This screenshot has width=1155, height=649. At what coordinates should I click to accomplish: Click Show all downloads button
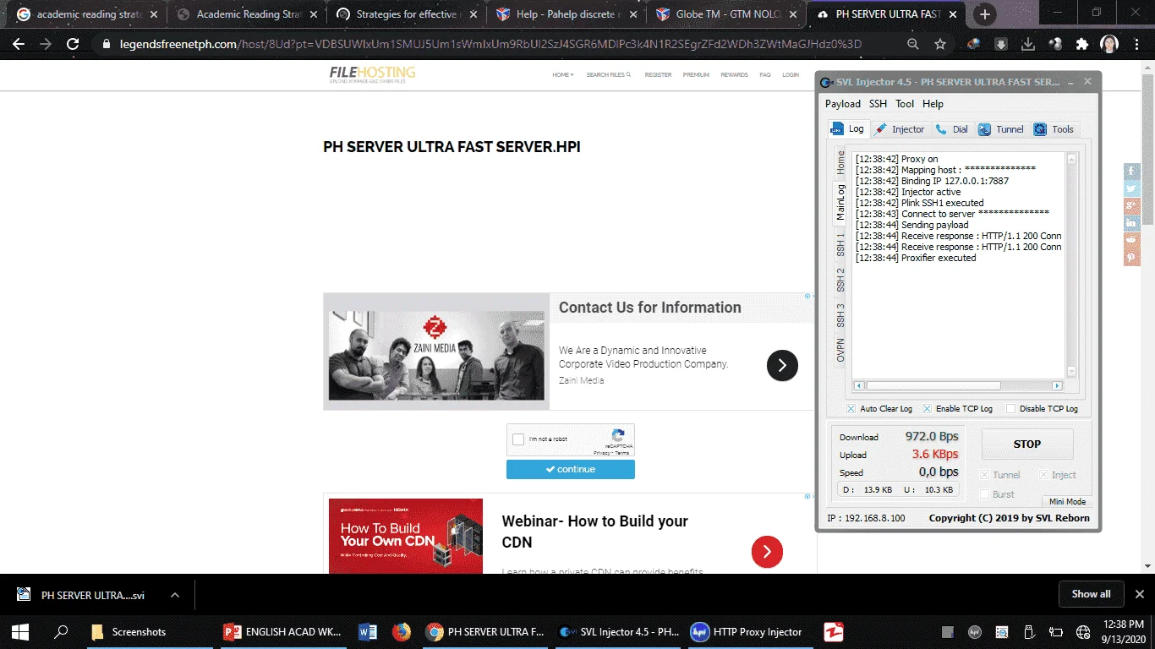pos(1091,594)
